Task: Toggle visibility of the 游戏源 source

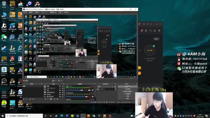Action: click(x=60, y=94)
